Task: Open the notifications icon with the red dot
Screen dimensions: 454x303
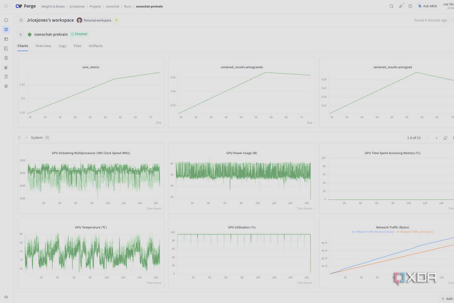Action: click(x=401, y=6)
